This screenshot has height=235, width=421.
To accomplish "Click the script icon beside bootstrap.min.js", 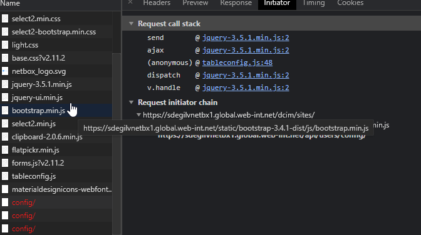I will (x=5, y=111).
